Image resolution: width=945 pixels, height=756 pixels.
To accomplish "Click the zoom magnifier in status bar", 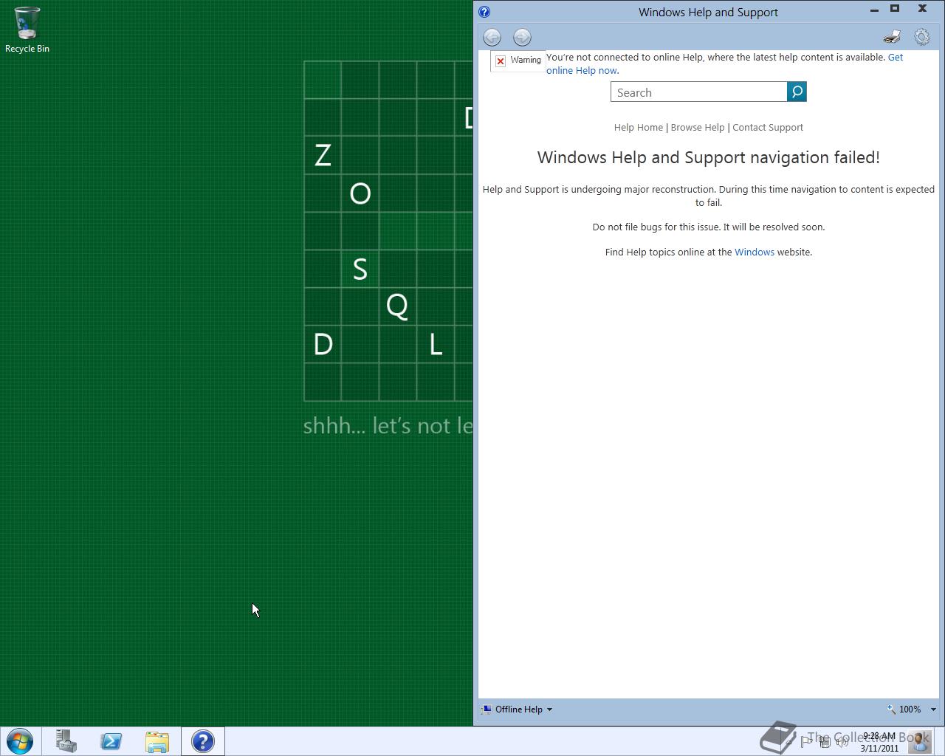I will (x=891, y=709).
